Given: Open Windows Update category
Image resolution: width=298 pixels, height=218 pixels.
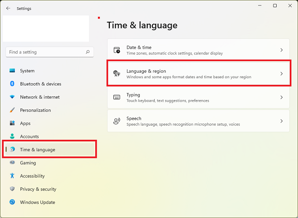Looking at the screenshot, I should pyautogui.click(x=50, y=202).
